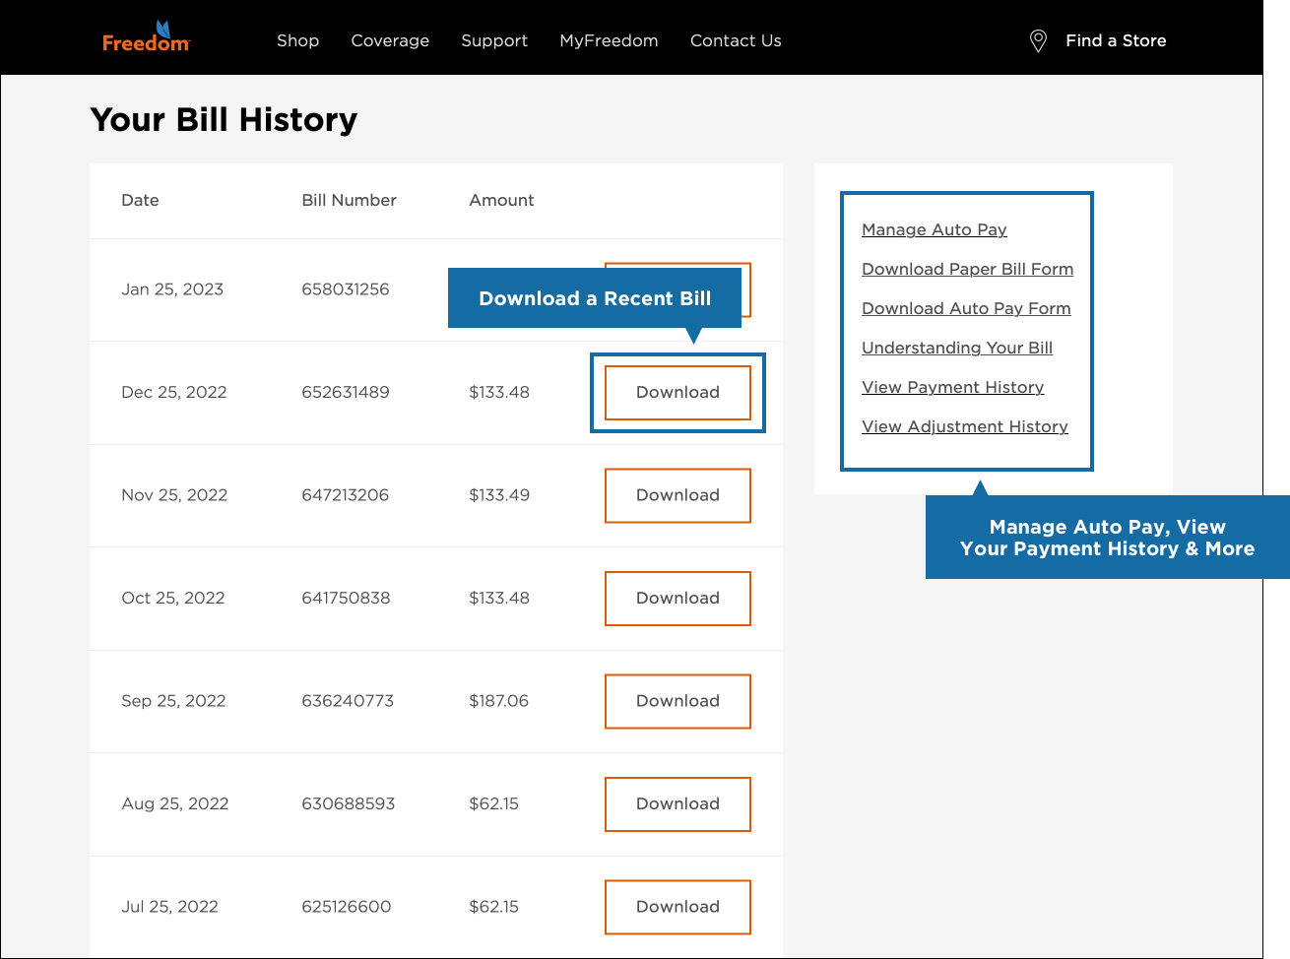Open the Download Auto Pay Form link
The image size is (1290, 959).
[966, 308]
